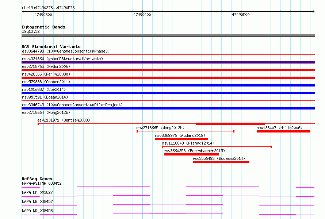Open variant nsv1116643 (Alsmadi2014)

tap(188, 143)
